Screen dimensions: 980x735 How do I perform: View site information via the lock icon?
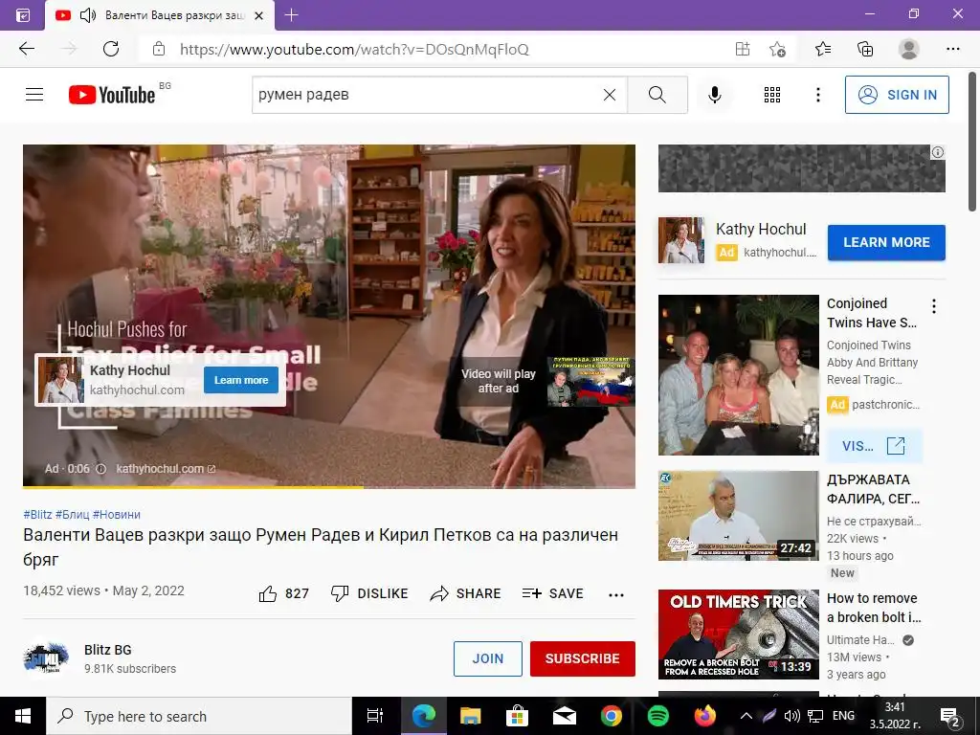[x=159, y=49]
